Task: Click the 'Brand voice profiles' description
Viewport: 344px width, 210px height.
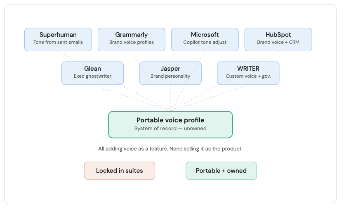Action: (132, 42)
